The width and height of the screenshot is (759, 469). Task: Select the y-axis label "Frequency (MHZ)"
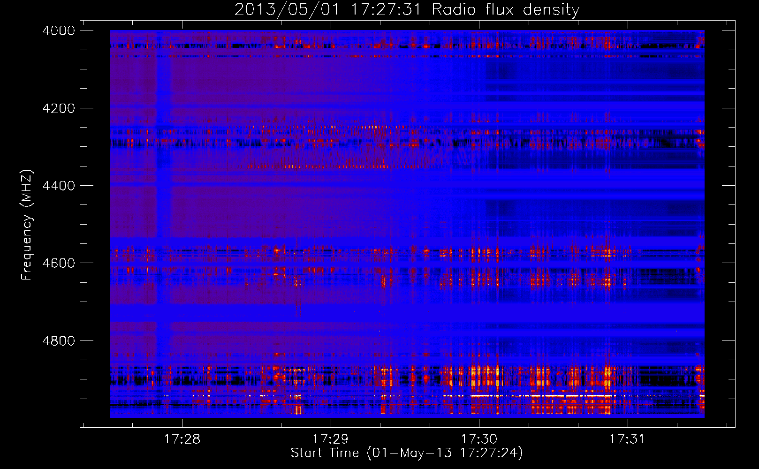(x=27, y=225)
